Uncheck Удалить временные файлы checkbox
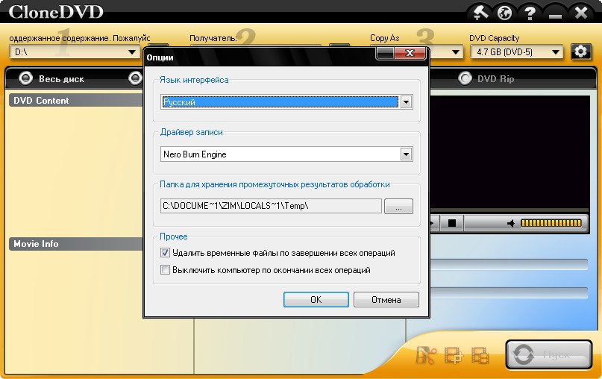This screenshot has height=379, width=602. click(x=165, y=253)
